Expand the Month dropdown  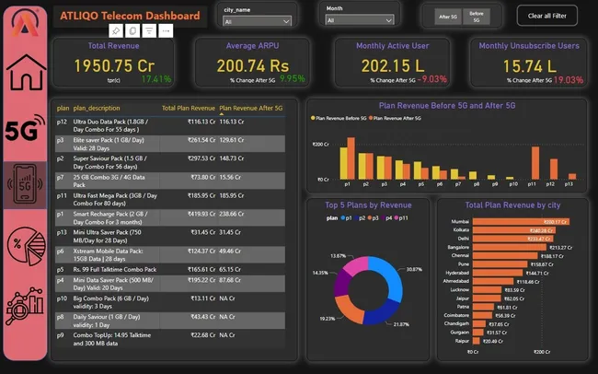(x=360, y=20)
